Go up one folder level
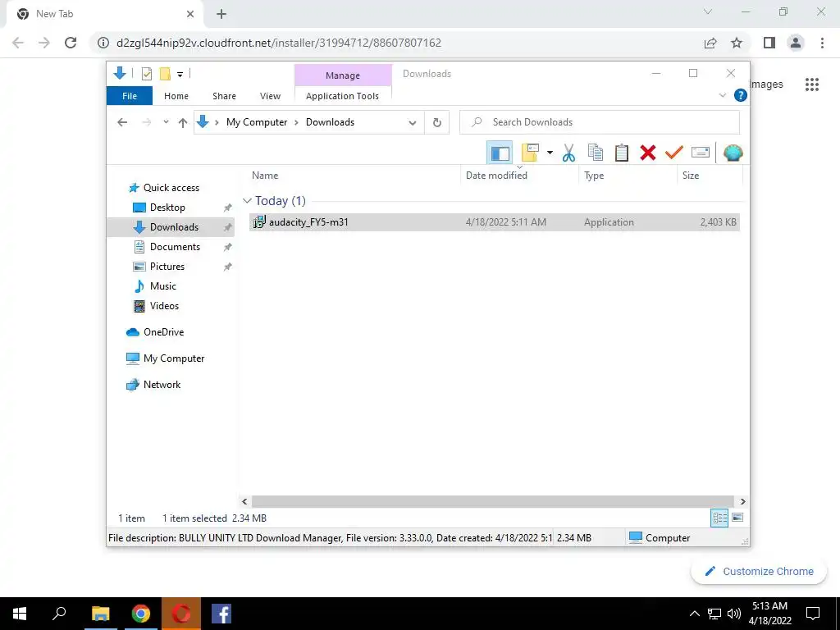The height and width of the screenshot is (630, 840). click(x=183, y=123)
